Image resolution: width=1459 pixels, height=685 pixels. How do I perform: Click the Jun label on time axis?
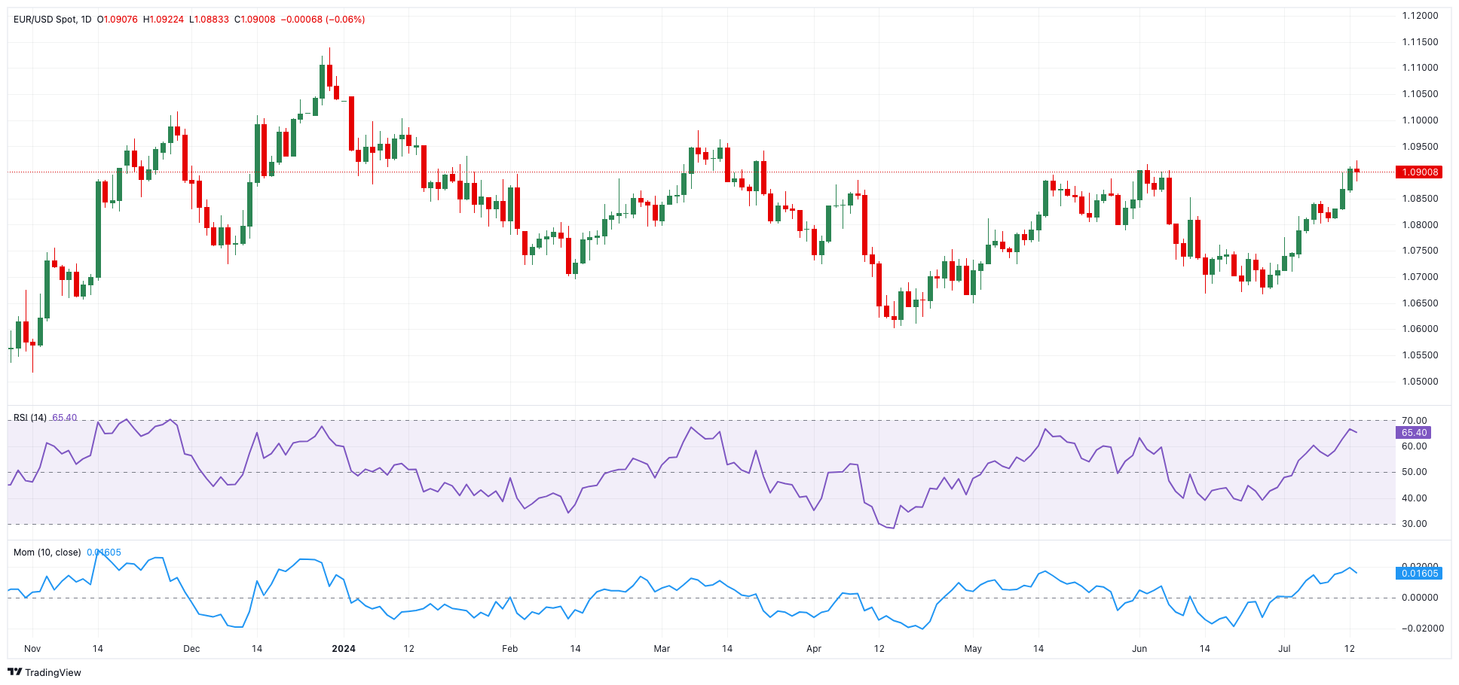pos(1139,649)
